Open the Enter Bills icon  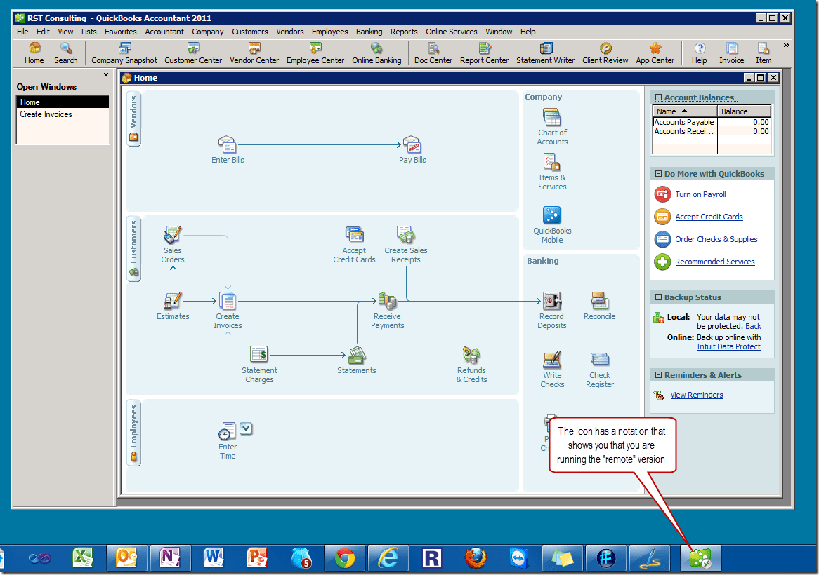pyautogui.click(x=227, y=145)
